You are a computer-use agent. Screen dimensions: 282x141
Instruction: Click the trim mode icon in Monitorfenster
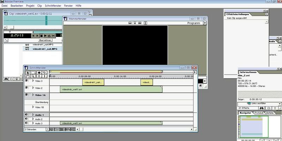click(x=140, y=23)
